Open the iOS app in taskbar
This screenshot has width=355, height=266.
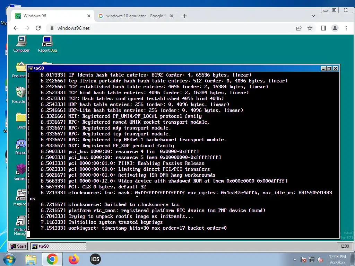coord(95,259)
